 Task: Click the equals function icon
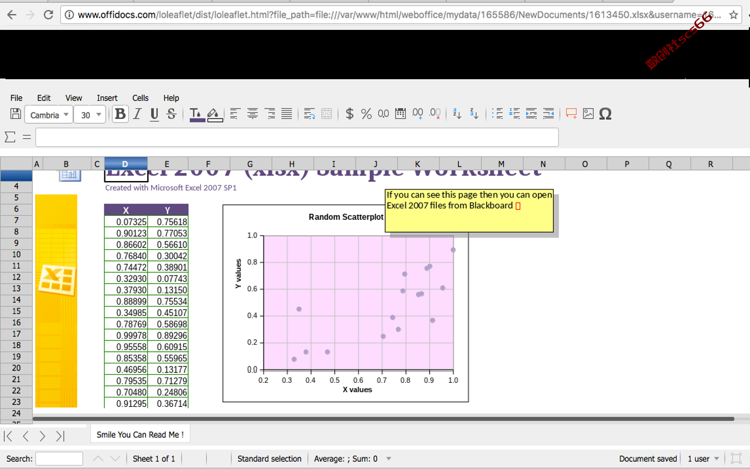click(26, 137)
